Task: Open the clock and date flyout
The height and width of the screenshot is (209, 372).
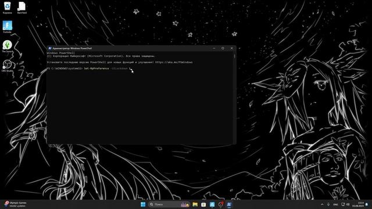Action: point(358,204)
